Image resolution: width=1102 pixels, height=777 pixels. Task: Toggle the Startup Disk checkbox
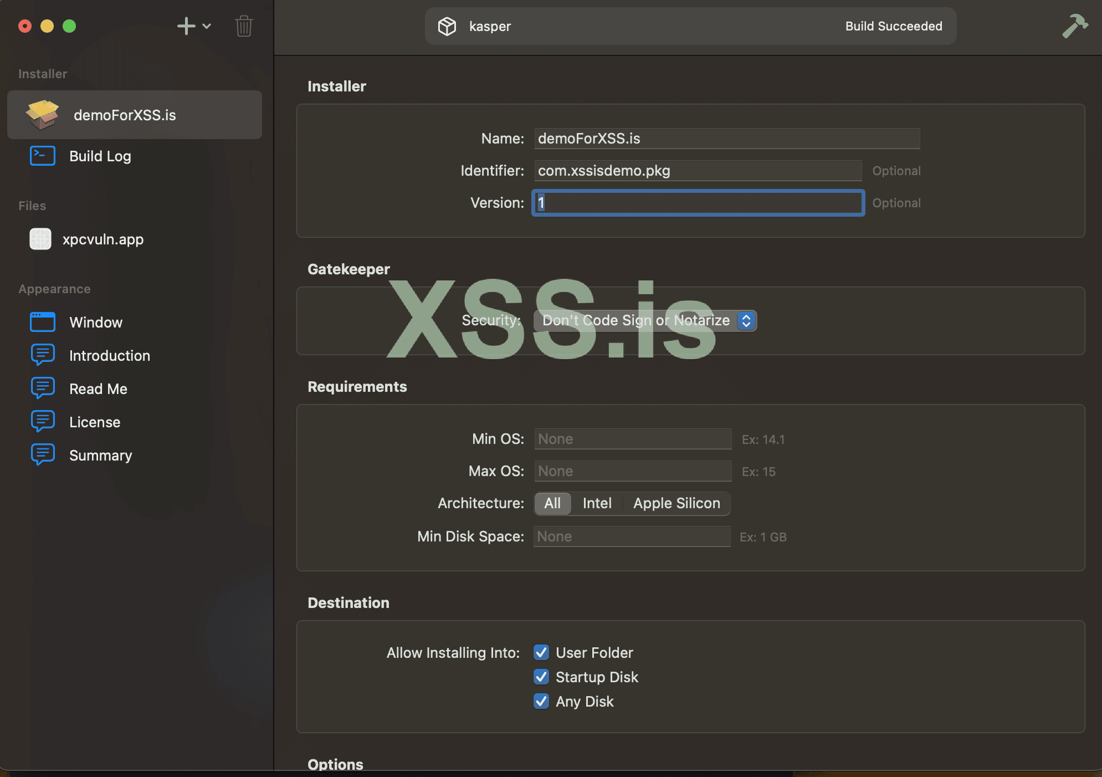point(541,677)
